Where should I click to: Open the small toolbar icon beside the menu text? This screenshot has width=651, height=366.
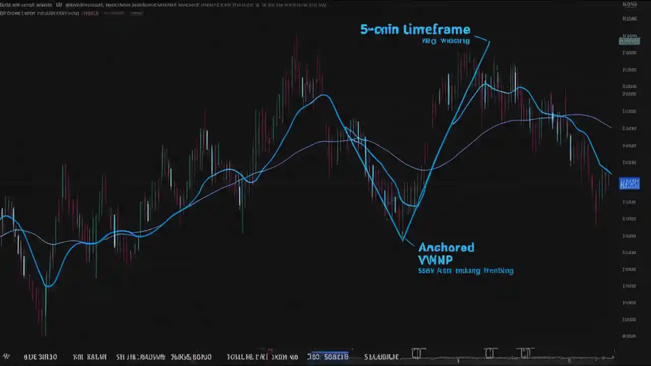[x=136, y=13]
